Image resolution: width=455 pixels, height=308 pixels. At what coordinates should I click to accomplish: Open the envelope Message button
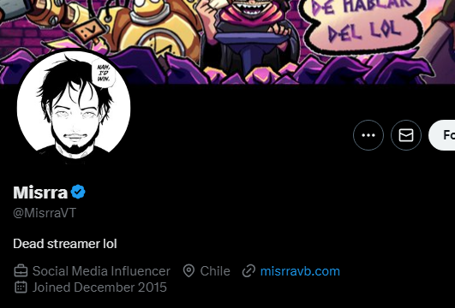[x=406, y=135]
